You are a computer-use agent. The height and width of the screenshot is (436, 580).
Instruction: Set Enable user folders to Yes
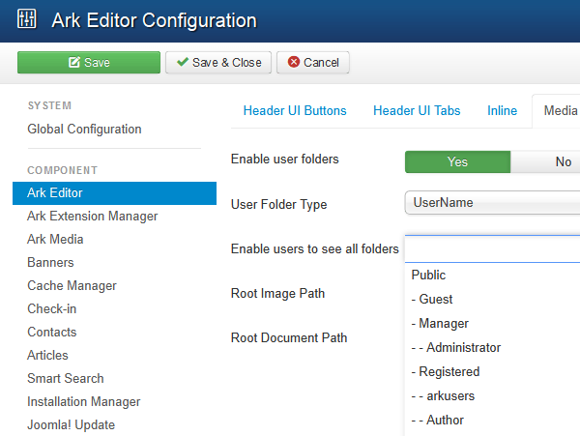pos(457,162)
